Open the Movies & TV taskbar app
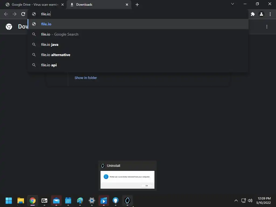 click(104, 201)
